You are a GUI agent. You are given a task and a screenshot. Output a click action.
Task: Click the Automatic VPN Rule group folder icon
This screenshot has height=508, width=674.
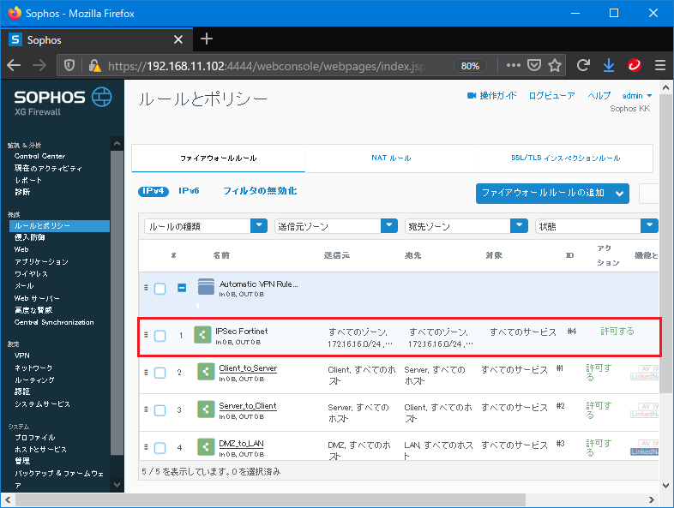(206, 287)
